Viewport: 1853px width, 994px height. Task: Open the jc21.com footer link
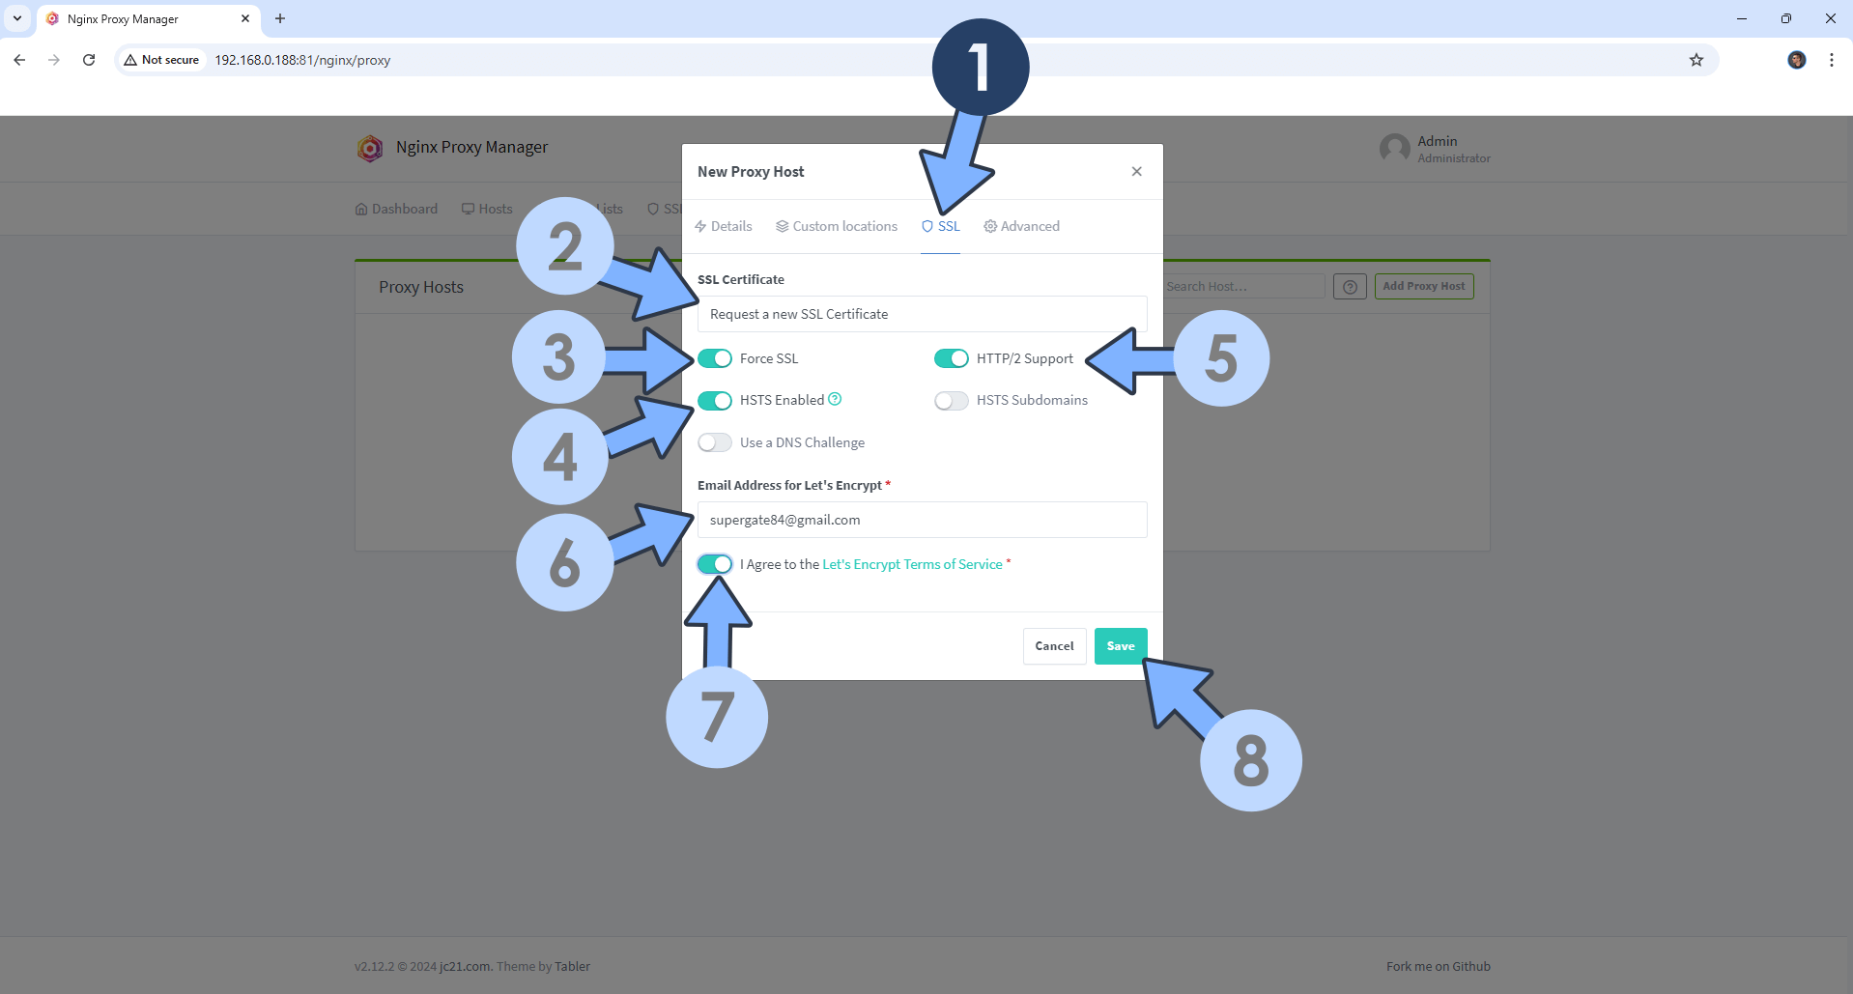pos(466,966)
